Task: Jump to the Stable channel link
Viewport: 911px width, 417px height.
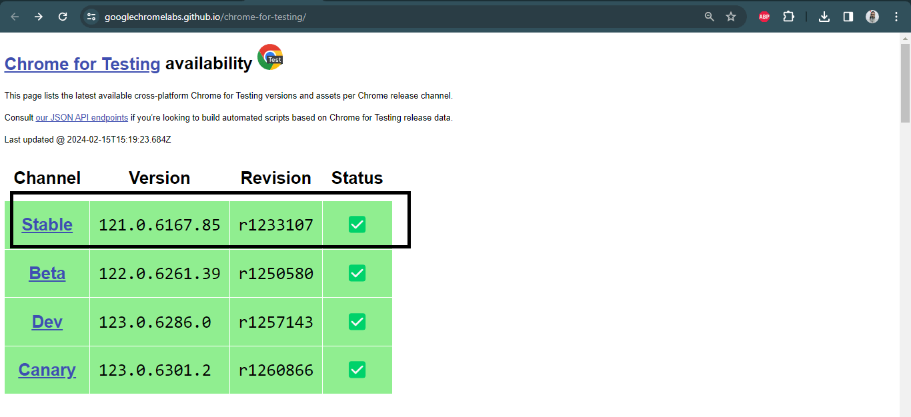Action: [47, 224]
